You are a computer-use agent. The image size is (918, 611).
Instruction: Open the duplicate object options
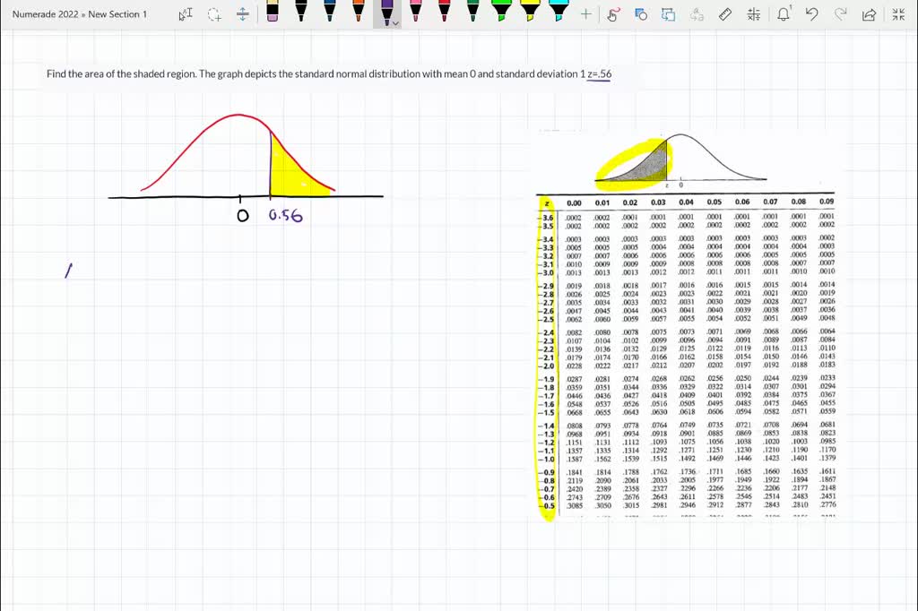click(668, 13)
